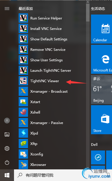Open Settings gear in the sidebar
This screenshot has height=181, width=112.
[7, 148]
